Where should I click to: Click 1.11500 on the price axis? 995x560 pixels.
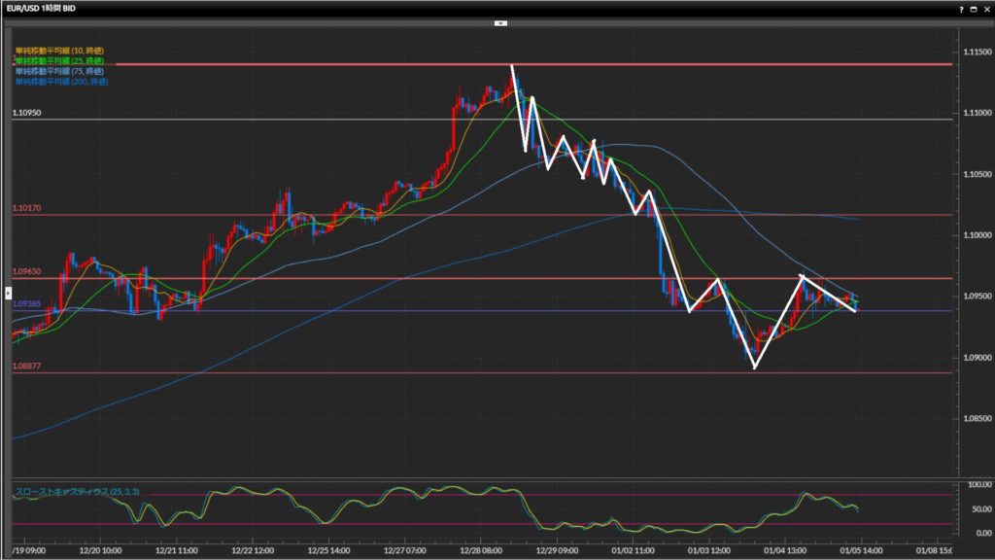(976, 52)
